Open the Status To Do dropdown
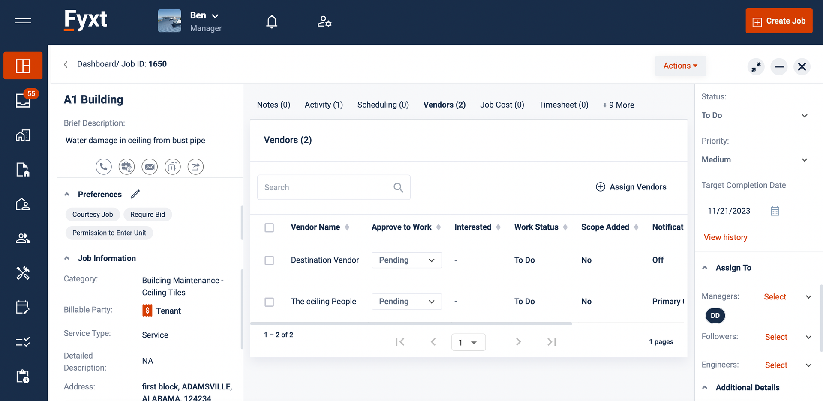The width and height of the screenshot is (823, 401). [754, 115]
